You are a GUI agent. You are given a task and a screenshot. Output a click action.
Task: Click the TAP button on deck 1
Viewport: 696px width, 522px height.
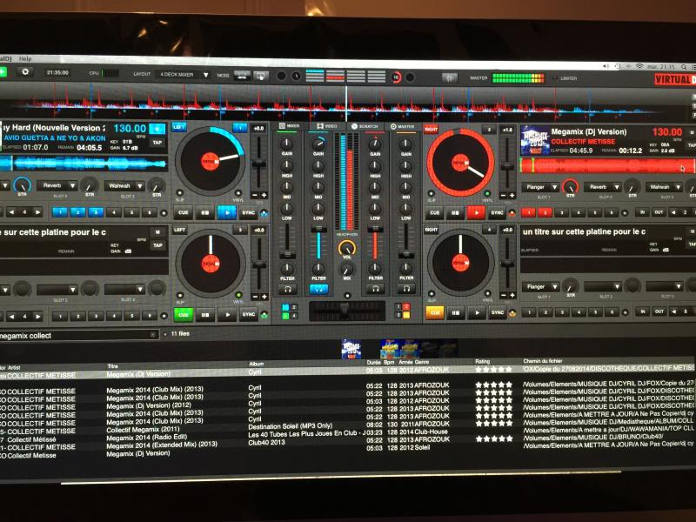[x=157, y=143]
